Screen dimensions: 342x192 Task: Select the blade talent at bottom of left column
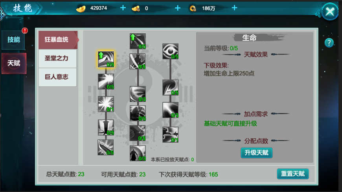[106, 147]
